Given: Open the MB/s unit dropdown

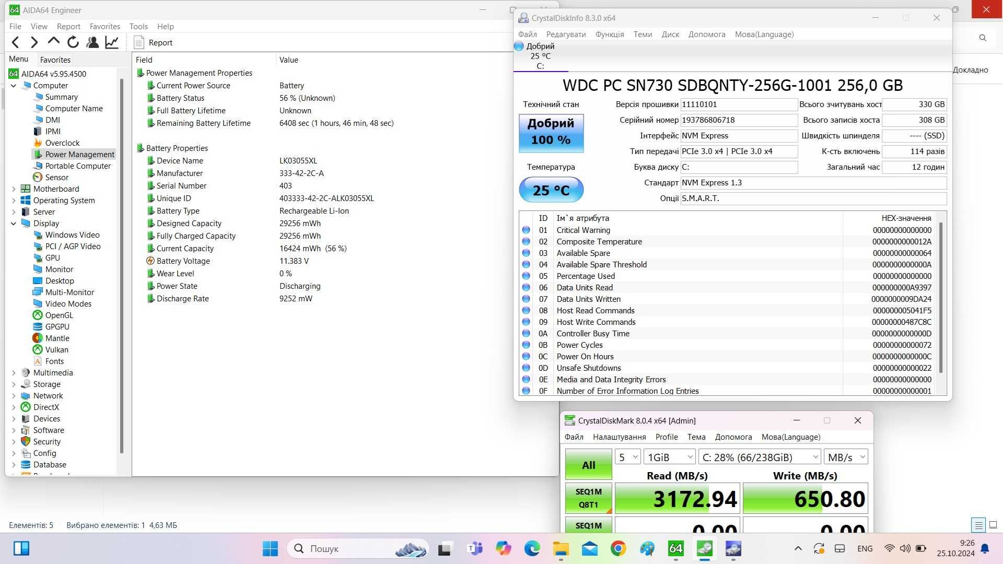Looking at the screenshot, I should pos(846,457).
